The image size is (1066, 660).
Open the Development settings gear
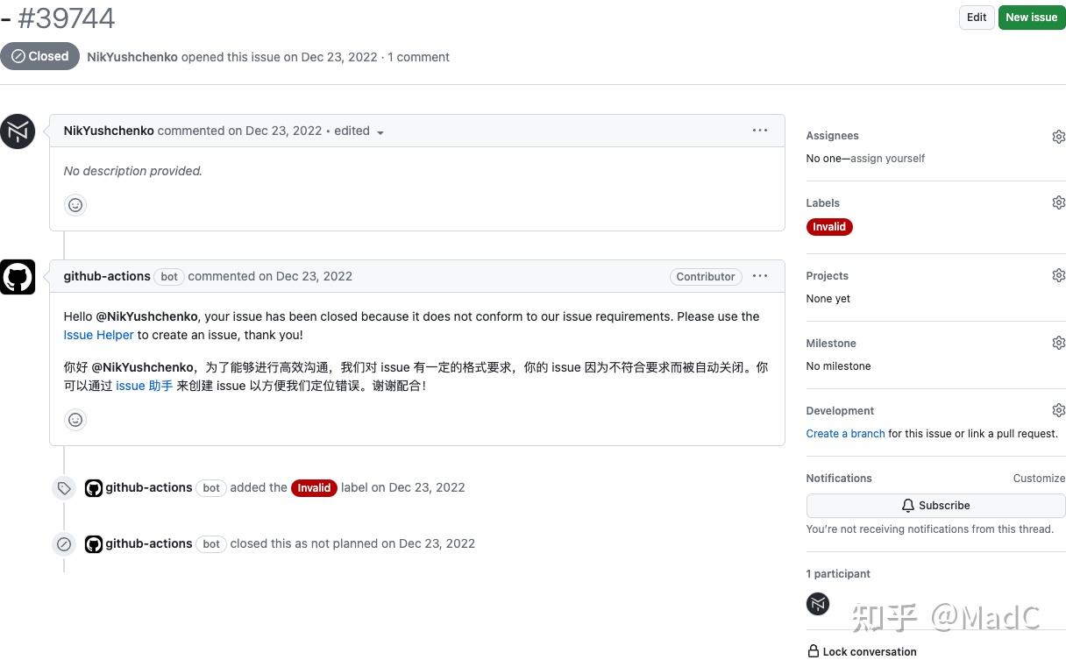coord(1058,410)
